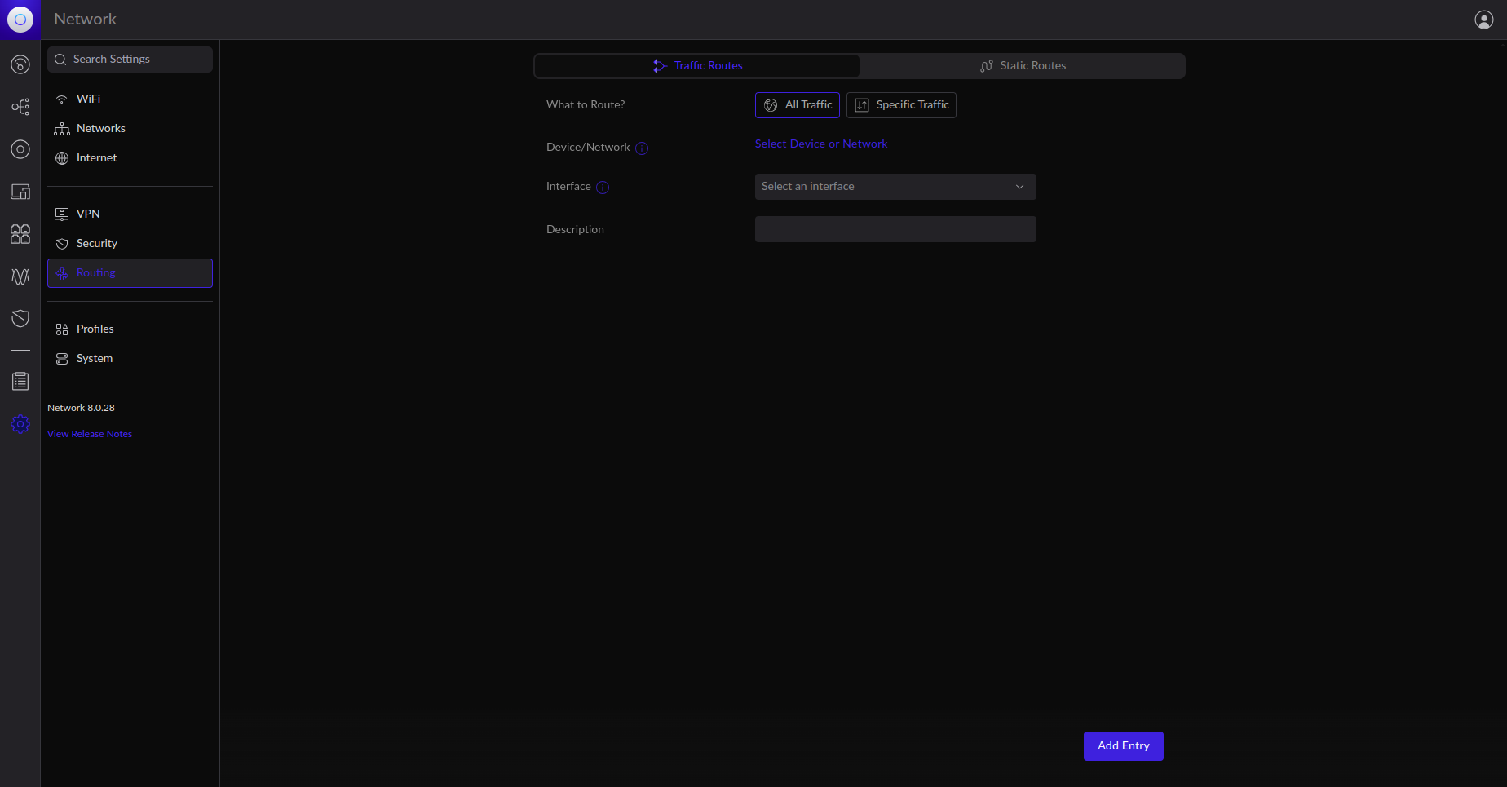
Task: Open UniFi Devices circular icon
Action: point(20,149)
